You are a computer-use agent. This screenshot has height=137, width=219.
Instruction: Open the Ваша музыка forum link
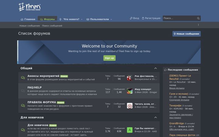pyautogui.click(x=177, y=88)
